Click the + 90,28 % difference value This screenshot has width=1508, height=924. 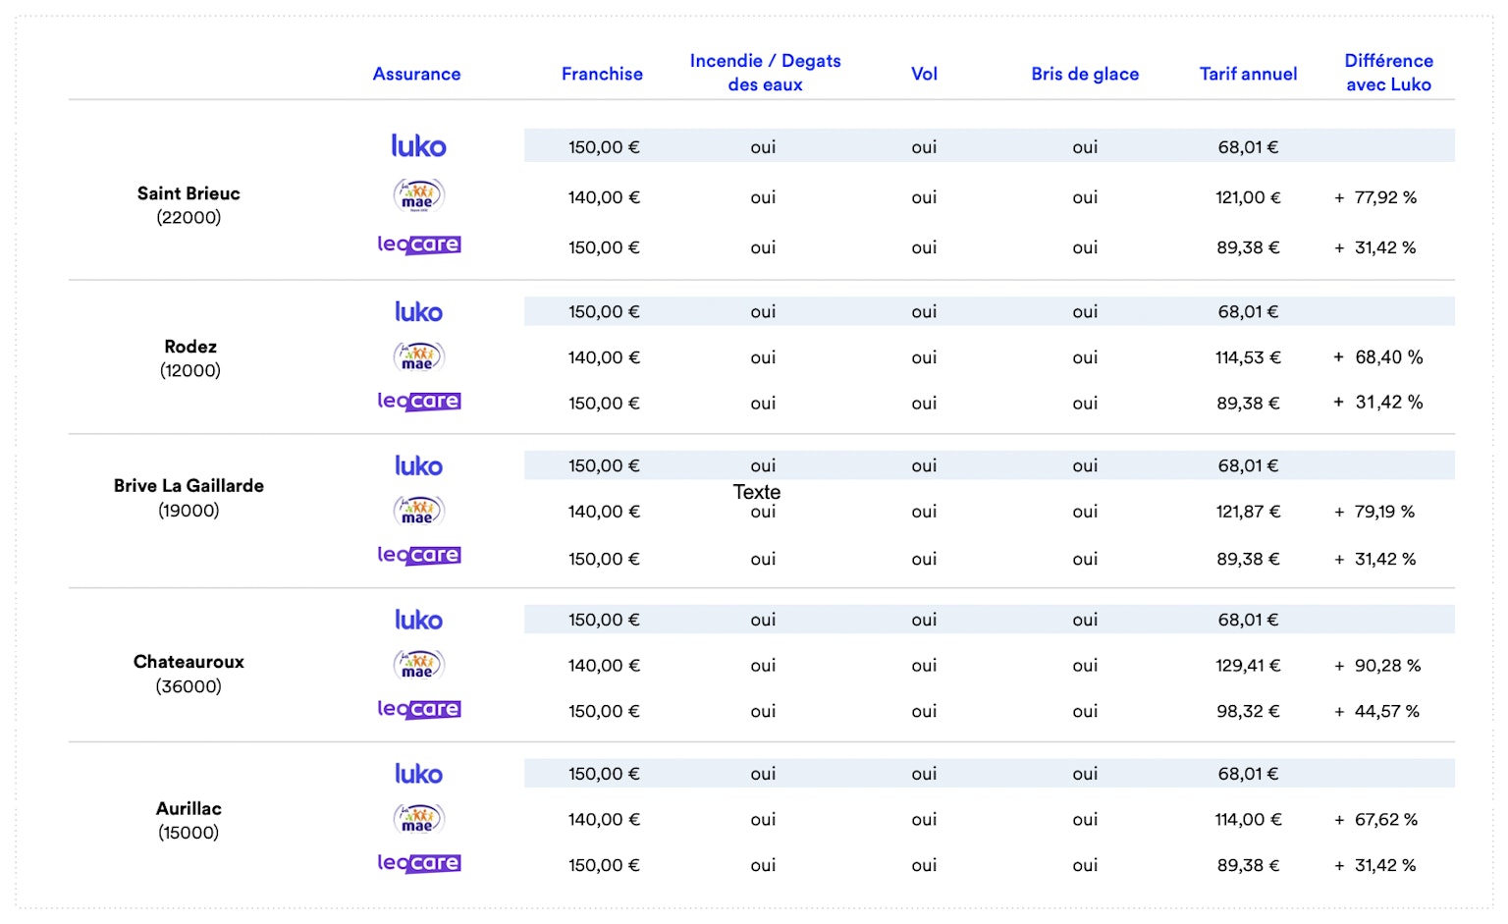[x=1377, y=666]
